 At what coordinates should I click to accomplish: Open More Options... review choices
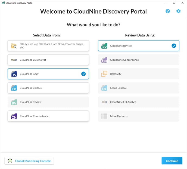click(x=139, y=116)
